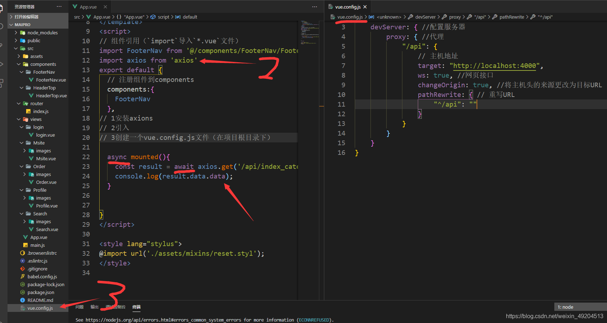Screen dimensions: 607x323
Task: Open the 问题 (Problems) panel tab
Action: 80,307
